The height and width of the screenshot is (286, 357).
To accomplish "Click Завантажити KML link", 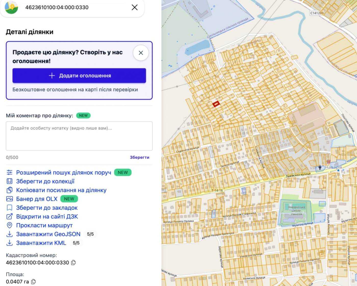I will pyautogui.click(x=41, y=243).
